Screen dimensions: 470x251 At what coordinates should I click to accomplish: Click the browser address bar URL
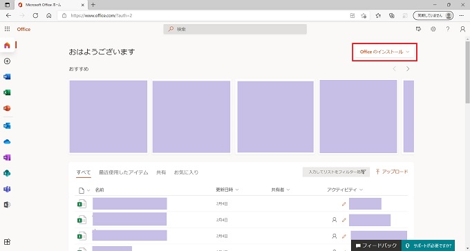pyautogui.click(x=102, y=16)
